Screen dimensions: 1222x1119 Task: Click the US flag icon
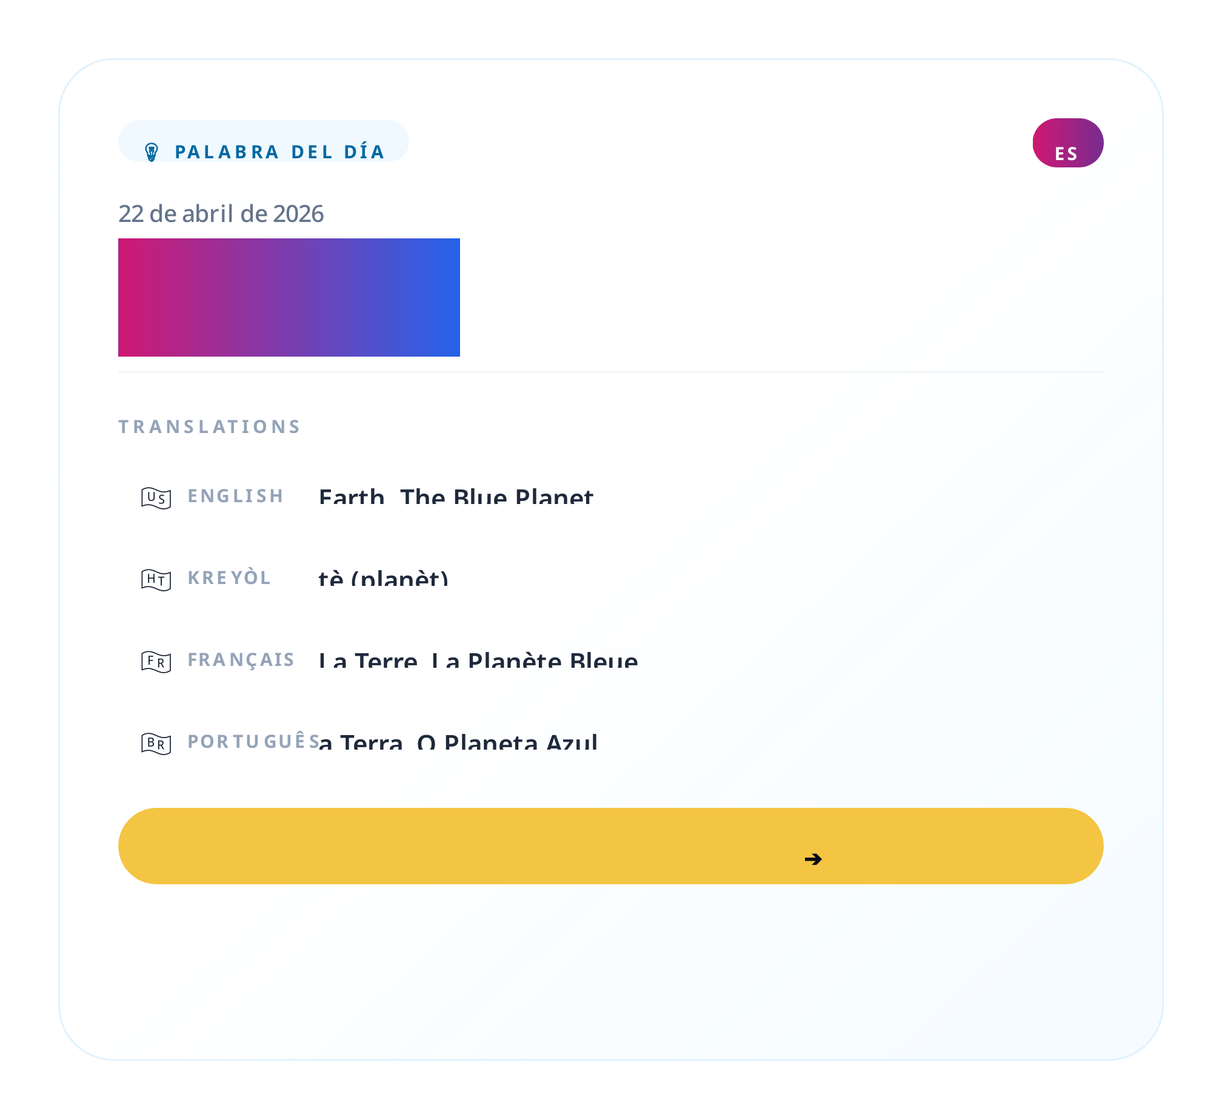click(156, 498)
